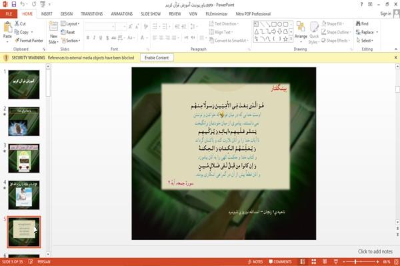Increase font size

click(x=131, y=27)
